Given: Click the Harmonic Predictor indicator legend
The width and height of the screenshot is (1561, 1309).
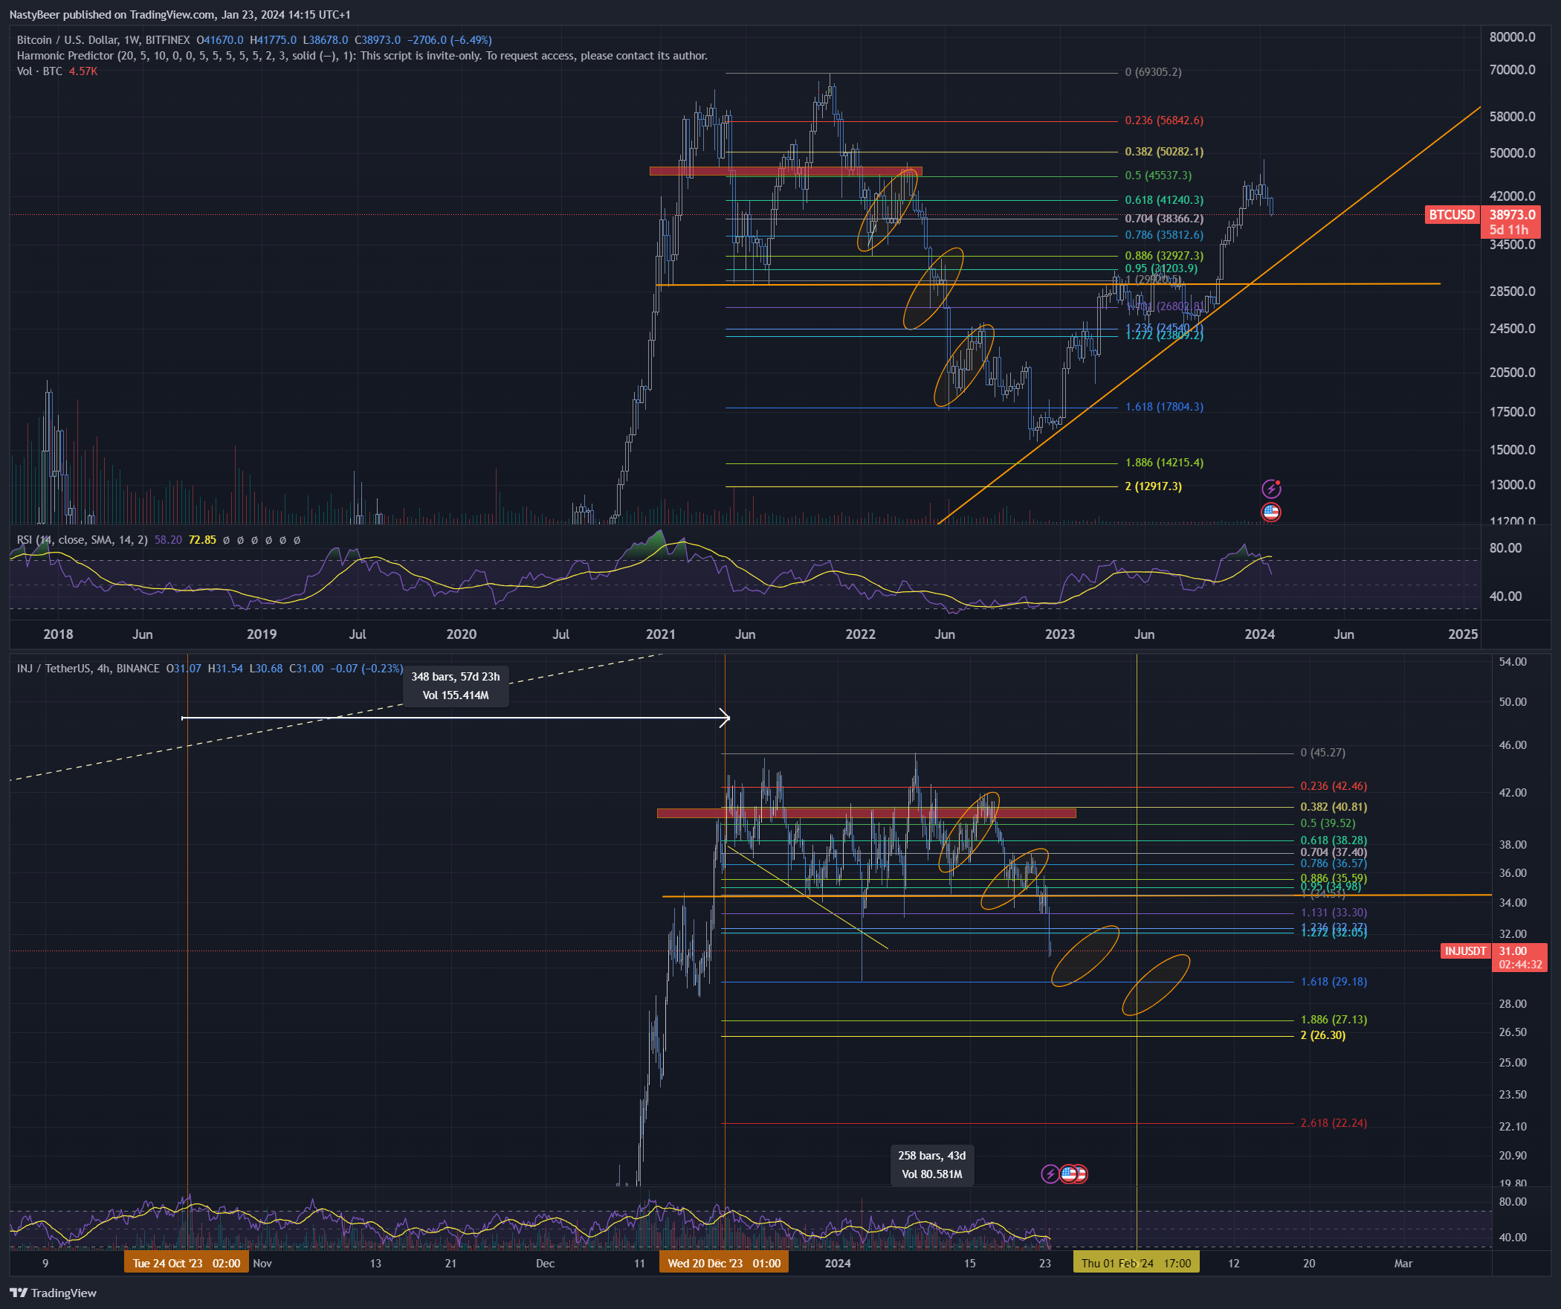Looking at the screenshot, I should [362, 56].
